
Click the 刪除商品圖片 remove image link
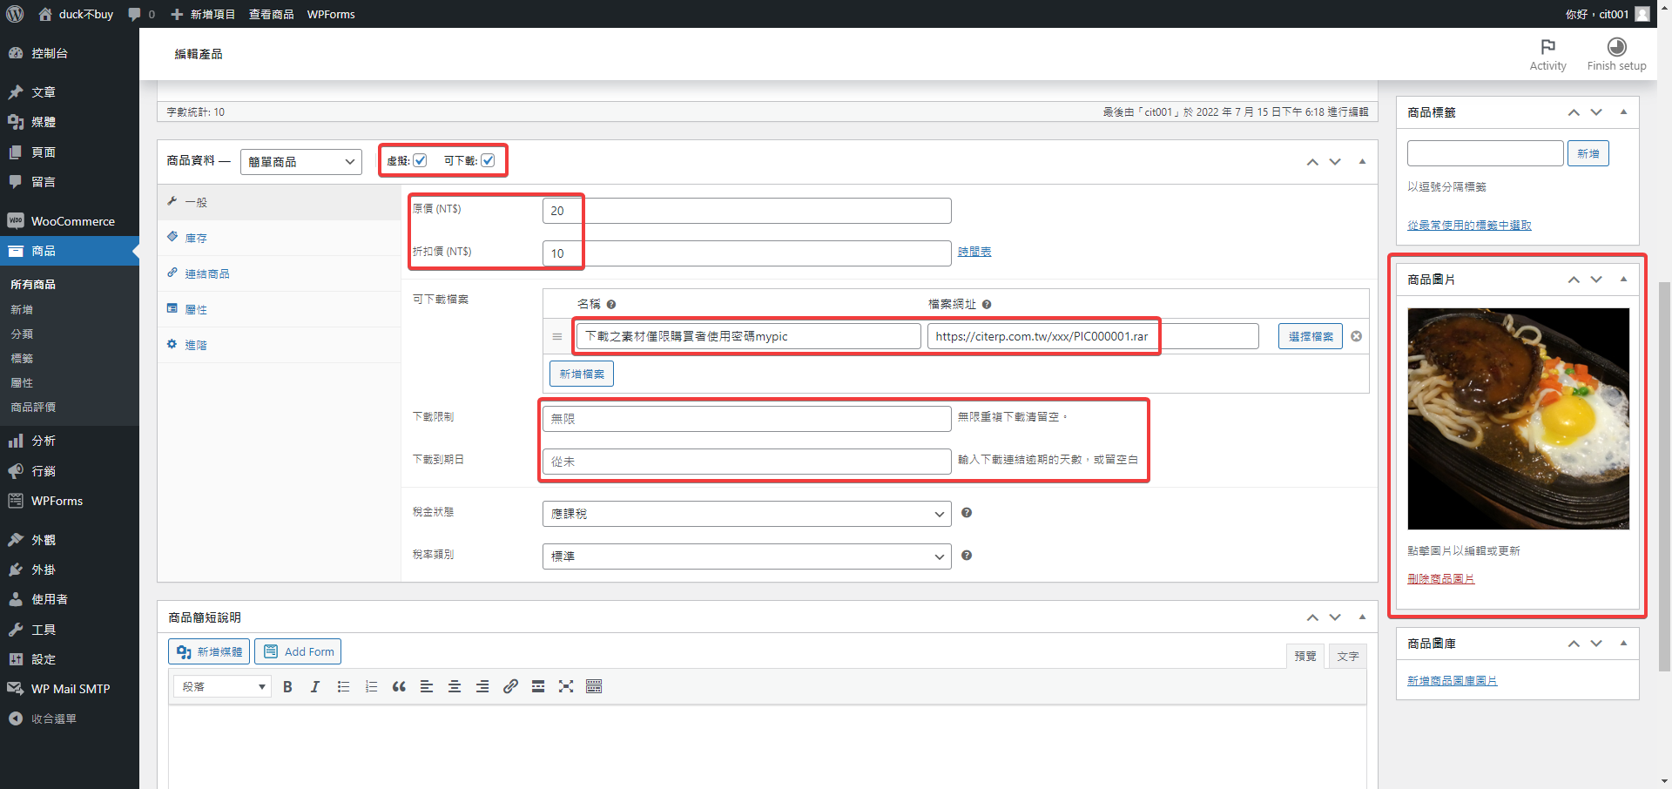coord(1440,579)
